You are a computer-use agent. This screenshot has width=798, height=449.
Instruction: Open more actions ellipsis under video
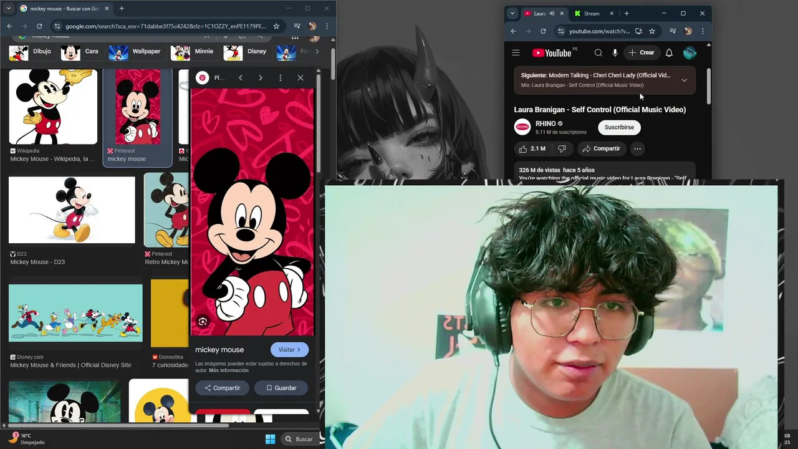click(637, 148)
